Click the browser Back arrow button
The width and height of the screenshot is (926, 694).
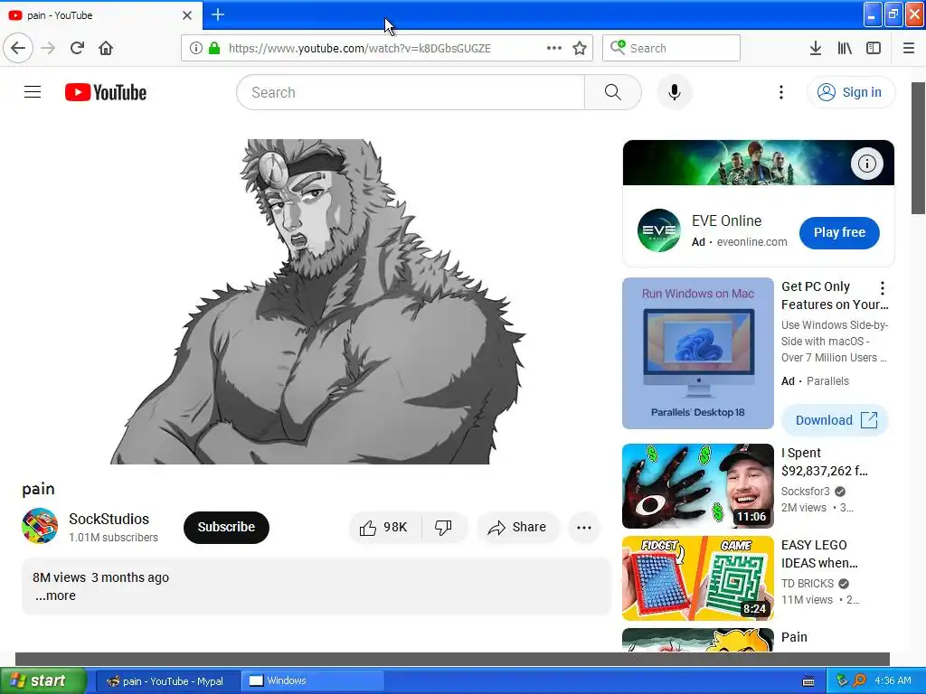pos(18,48)
